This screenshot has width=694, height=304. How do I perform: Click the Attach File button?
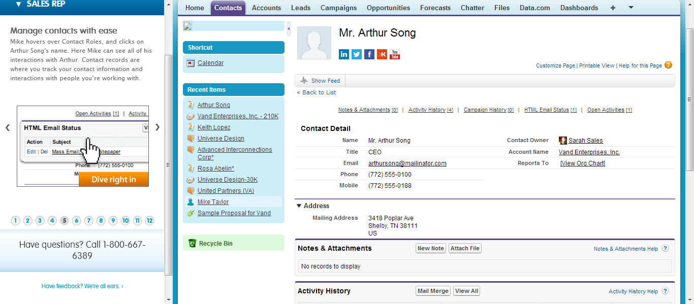(x=465, y=248)
